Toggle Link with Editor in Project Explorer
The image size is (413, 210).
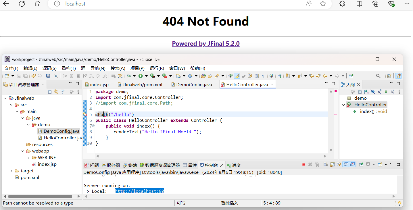(x=56, y=92)
